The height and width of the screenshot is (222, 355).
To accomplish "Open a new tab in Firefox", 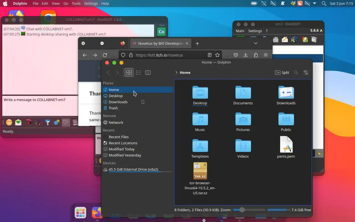I will point(197,43).
